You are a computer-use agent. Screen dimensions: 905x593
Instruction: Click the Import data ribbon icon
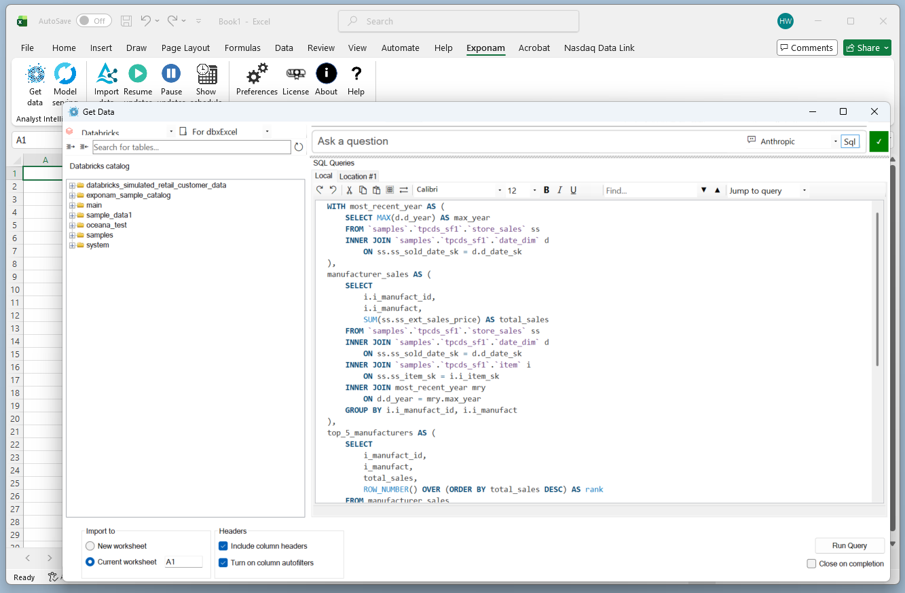107,74
